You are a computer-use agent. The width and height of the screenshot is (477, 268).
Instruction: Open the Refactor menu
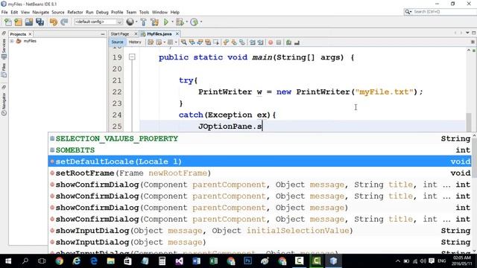[75, 12]
